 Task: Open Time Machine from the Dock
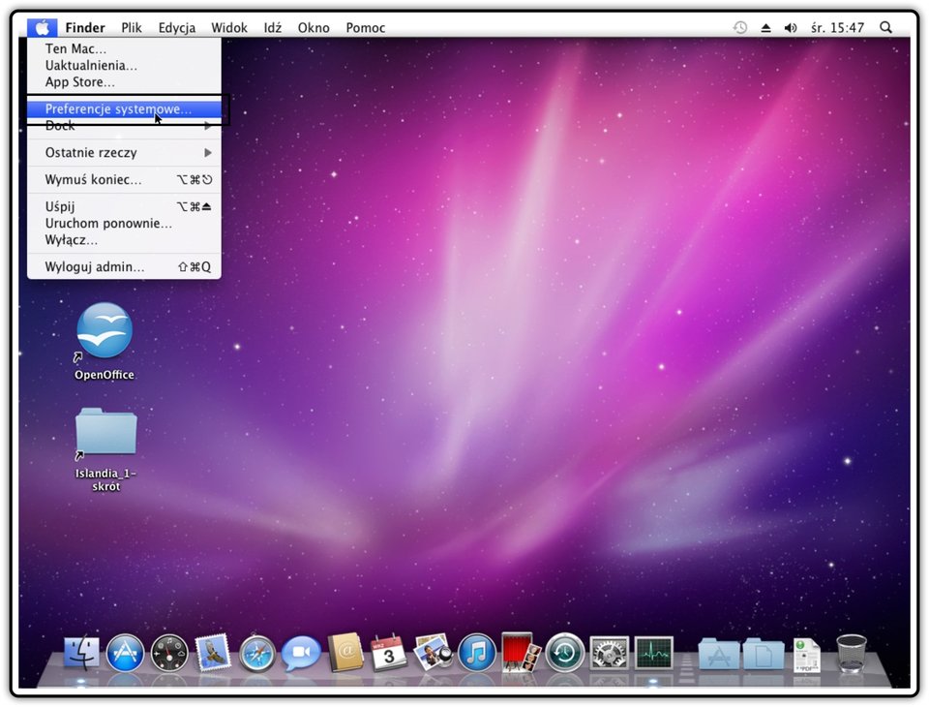point(564,653)
